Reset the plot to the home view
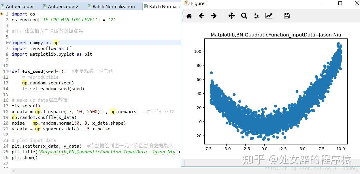360x174 pixels. coord(189,16)
